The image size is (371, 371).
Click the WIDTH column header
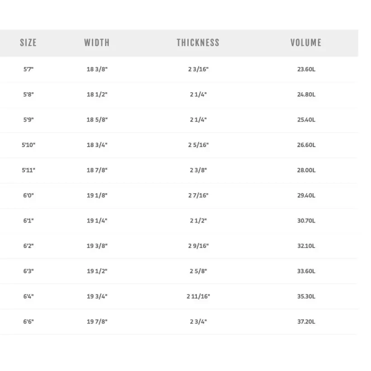click(x=97, y=43)
